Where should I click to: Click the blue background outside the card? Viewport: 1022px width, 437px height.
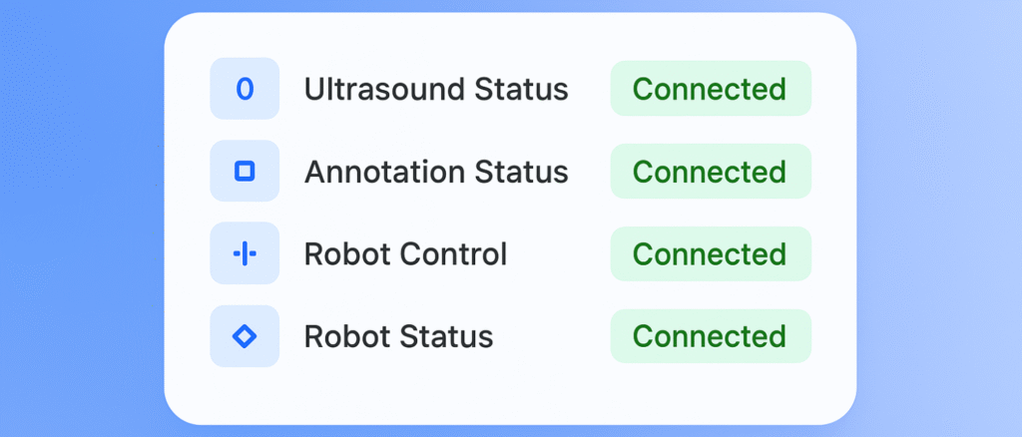(x=80, y=219)
